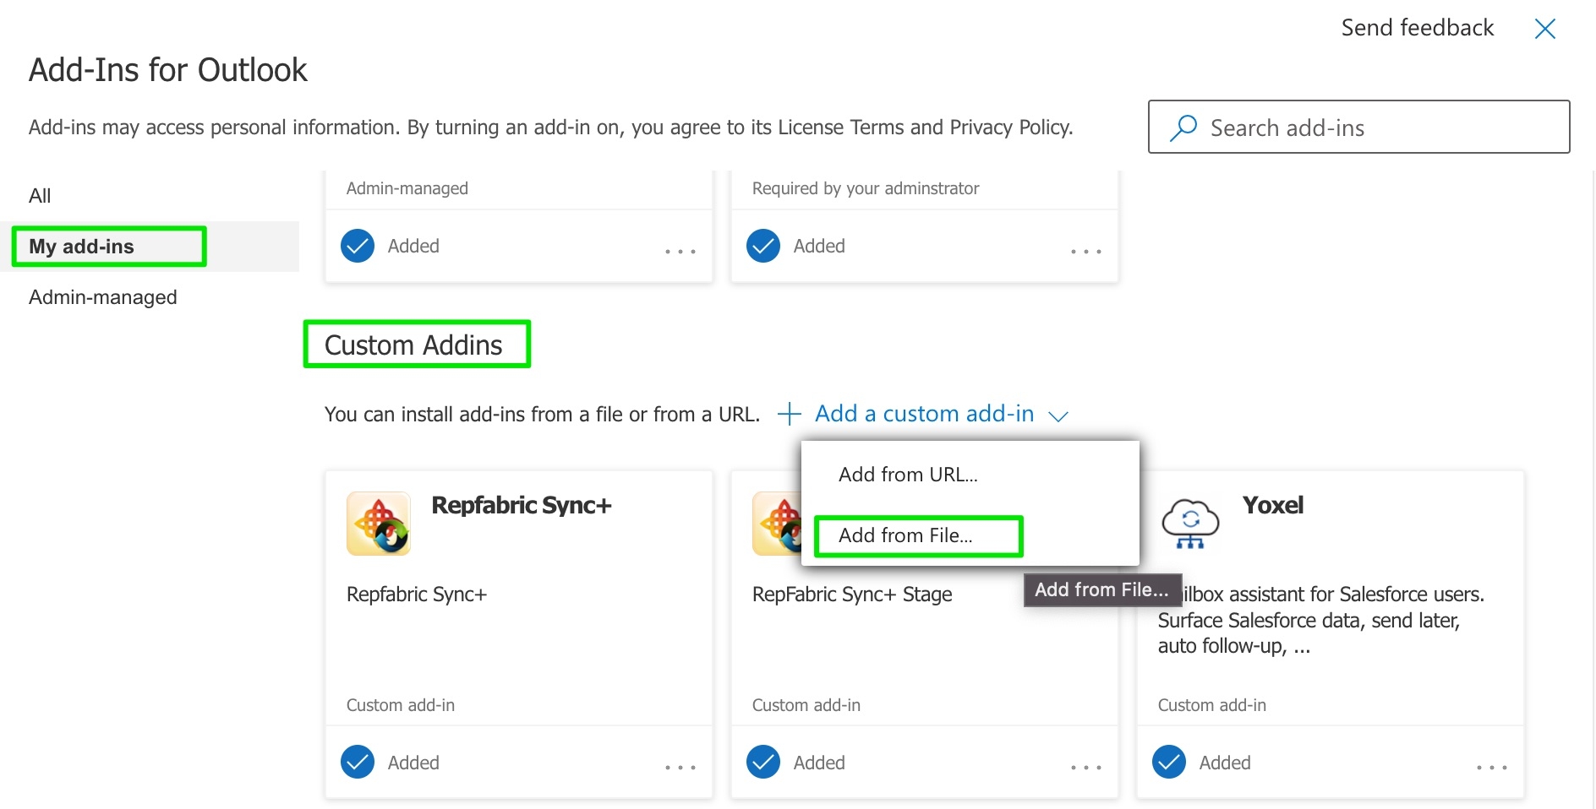1596x809 pixels.
Task: Click the Repfabric Sync+ add-in icon
Action: (379, 524)
